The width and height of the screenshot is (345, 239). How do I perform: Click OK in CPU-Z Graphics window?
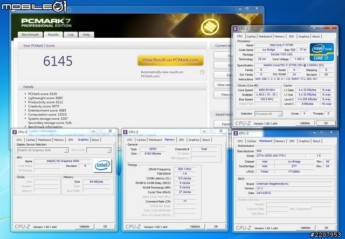(x=105, y=227)
